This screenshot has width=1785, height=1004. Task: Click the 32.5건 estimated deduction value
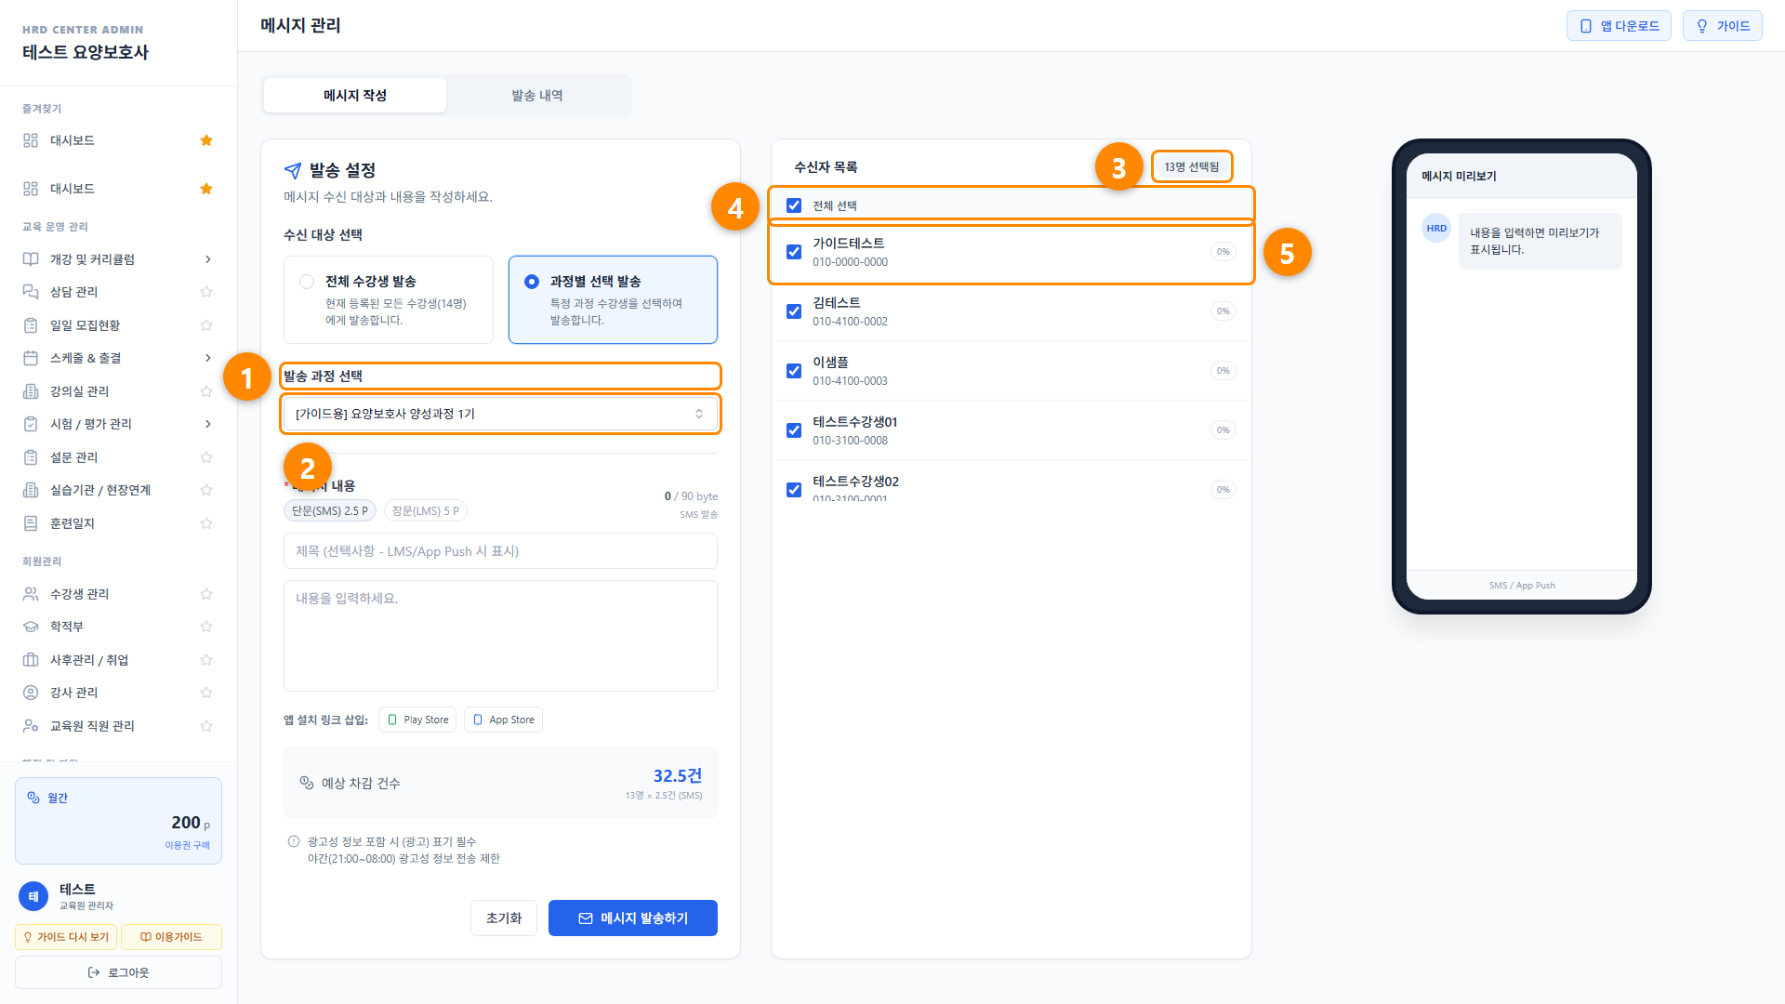pyautogui.click(x=677, y=776)
